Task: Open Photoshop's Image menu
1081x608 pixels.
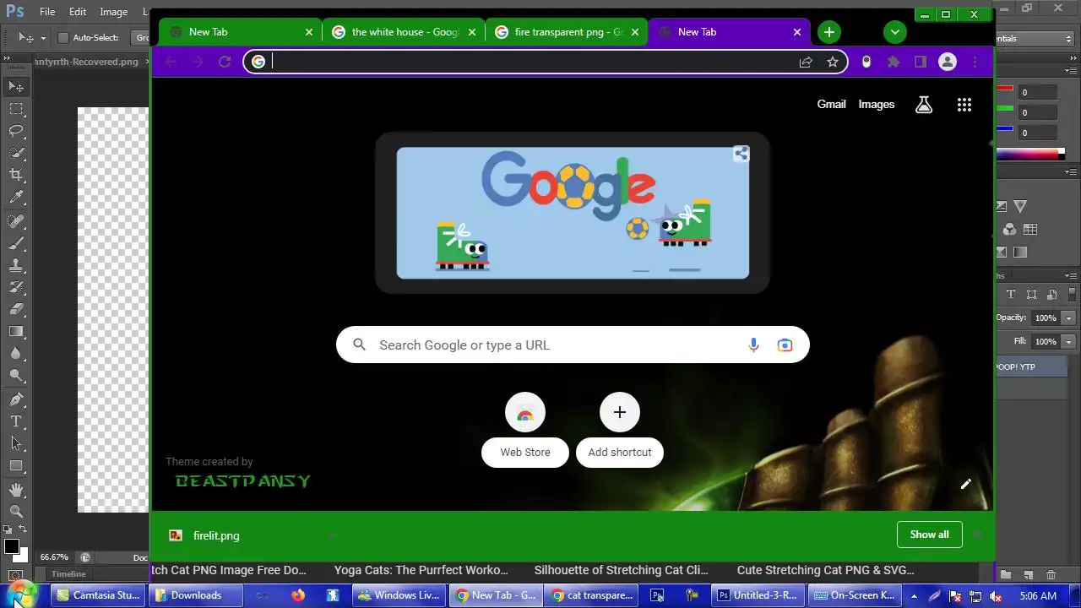Action: [x=113, y=12]
